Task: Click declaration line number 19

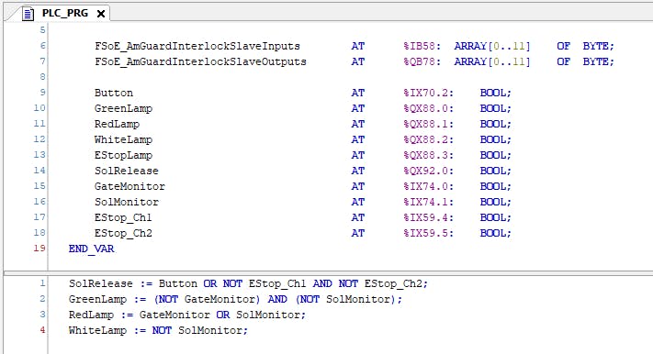Action: (x=39, y=249)
